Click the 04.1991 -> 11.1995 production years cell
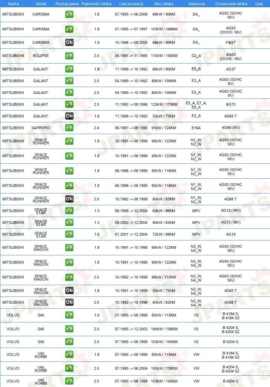270x387 pixels. point(131,56)
